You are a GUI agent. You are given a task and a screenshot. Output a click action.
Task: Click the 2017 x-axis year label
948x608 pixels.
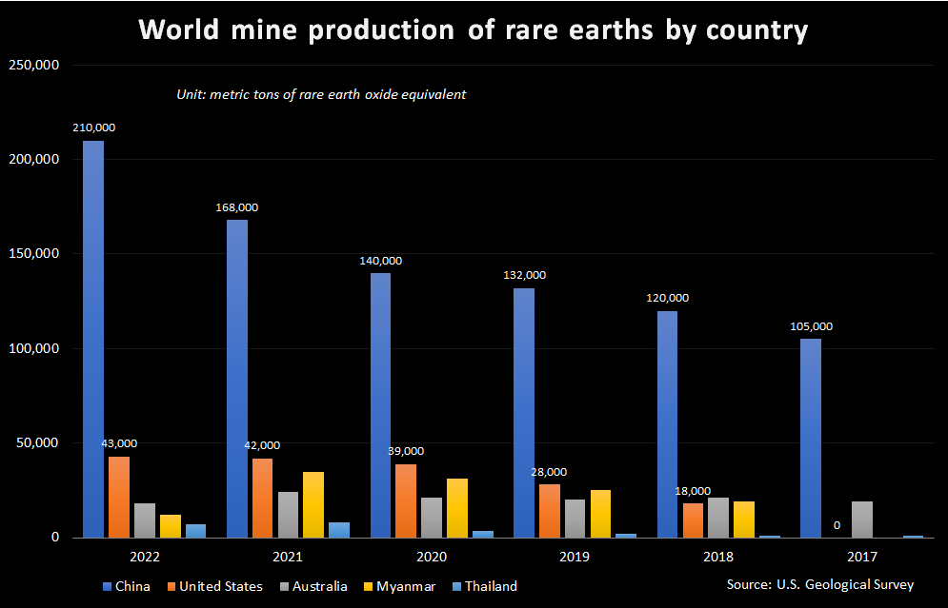click(x=861, y=555)
